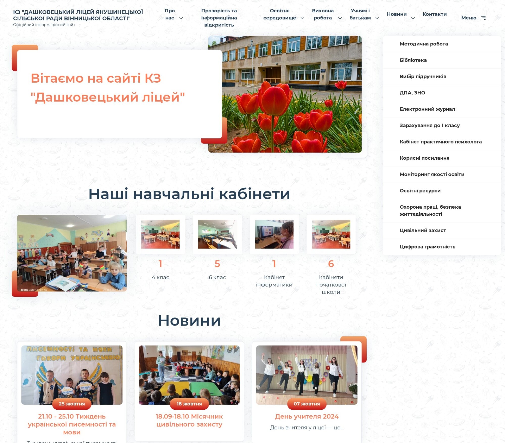
Task: Open Кабінети початкової школи thumbnail
Action: point(331,234)
